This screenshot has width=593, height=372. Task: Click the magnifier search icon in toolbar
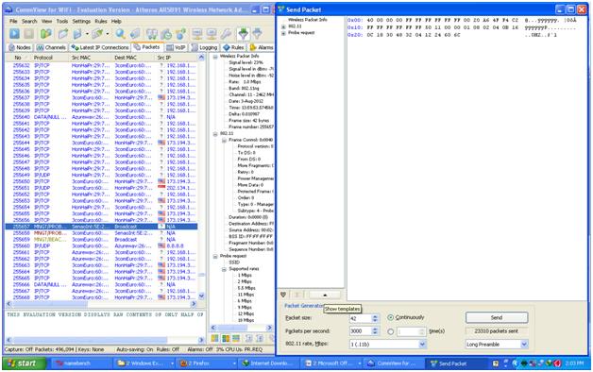(120, 34)
